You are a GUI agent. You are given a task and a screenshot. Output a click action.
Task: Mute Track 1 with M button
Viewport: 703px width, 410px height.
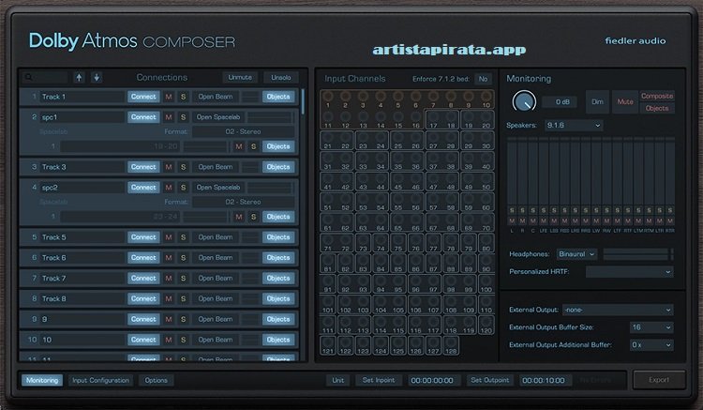[169, 97]
